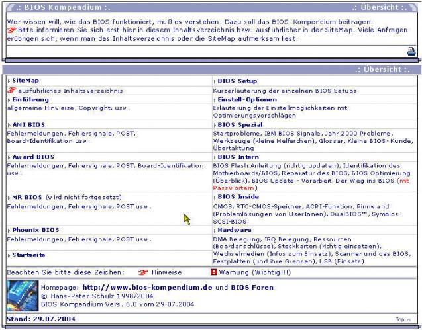Viewport: 422px width, 330px height.
Task: Visit the http://www.bios-kompendium.de homepage link
Action: click(147, 287)
